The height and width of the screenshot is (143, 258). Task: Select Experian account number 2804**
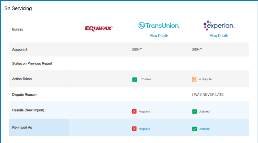pos(197,49)
